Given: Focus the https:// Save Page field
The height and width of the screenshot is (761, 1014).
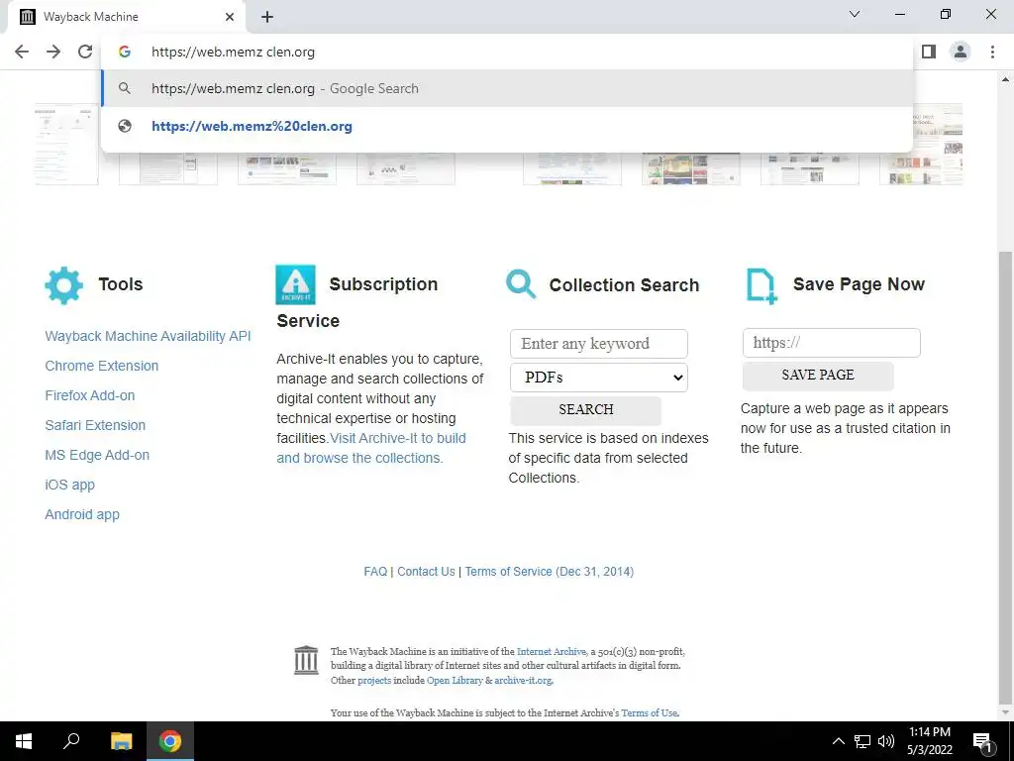Looking at the screenshot, I should pos(831,342).
